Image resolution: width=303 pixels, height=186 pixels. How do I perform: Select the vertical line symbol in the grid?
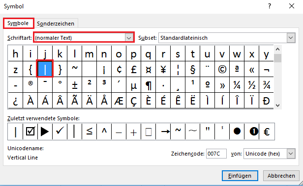click(45, 69)
